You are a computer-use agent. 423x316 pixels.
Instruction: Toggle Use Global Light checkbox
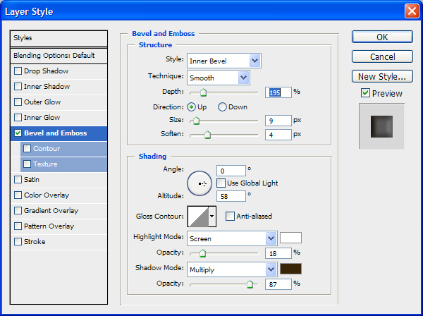221,183
